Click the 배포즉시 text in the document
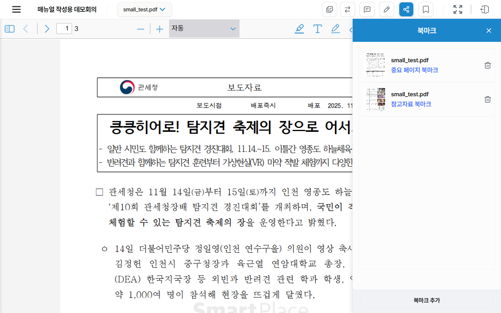This screenshot has width=501, height=313. point(263,106)
